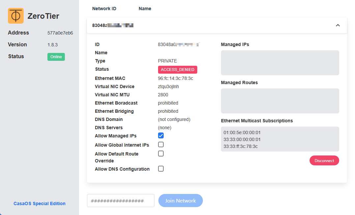The width and height of the screenshot is (355, 215).
Task: Click the empty Managed Routes box
Action: (280, 101)
